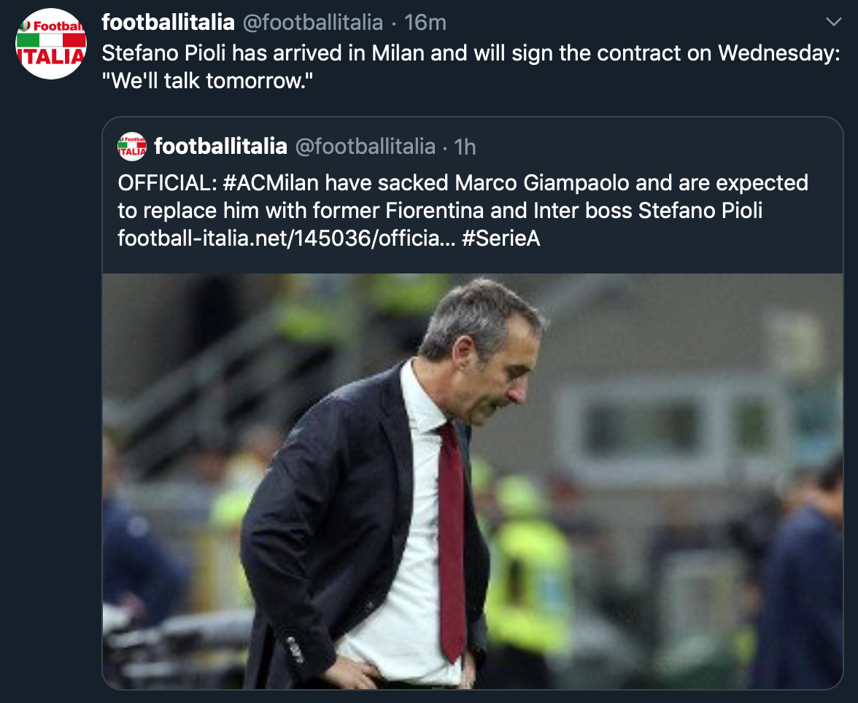Open the football-italia.net/145036 article link
Screen dimensions: 858x703
[286, 238]
